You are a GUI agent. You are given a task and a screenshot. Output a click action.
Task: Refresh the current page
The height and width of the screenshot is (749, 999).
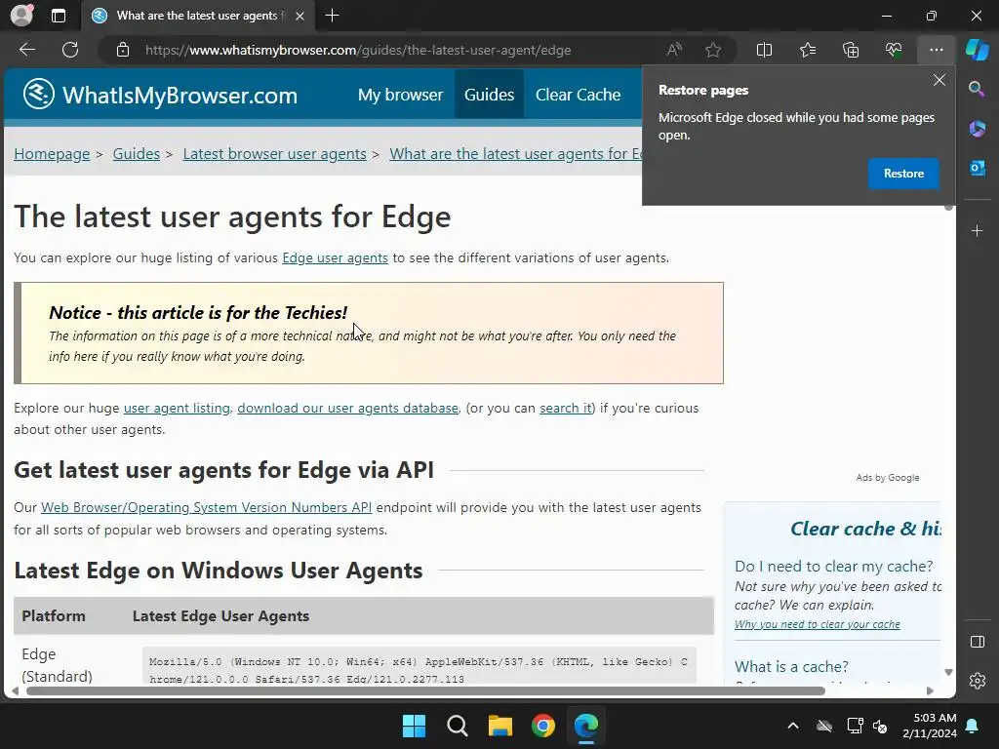coord(70,50)
